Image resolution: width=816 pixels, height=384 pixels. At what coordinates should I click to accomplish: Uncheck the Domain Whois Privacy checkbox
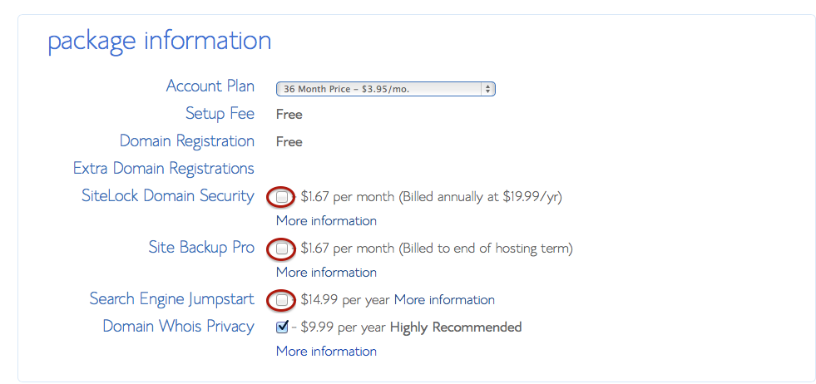tap(282, 327)
